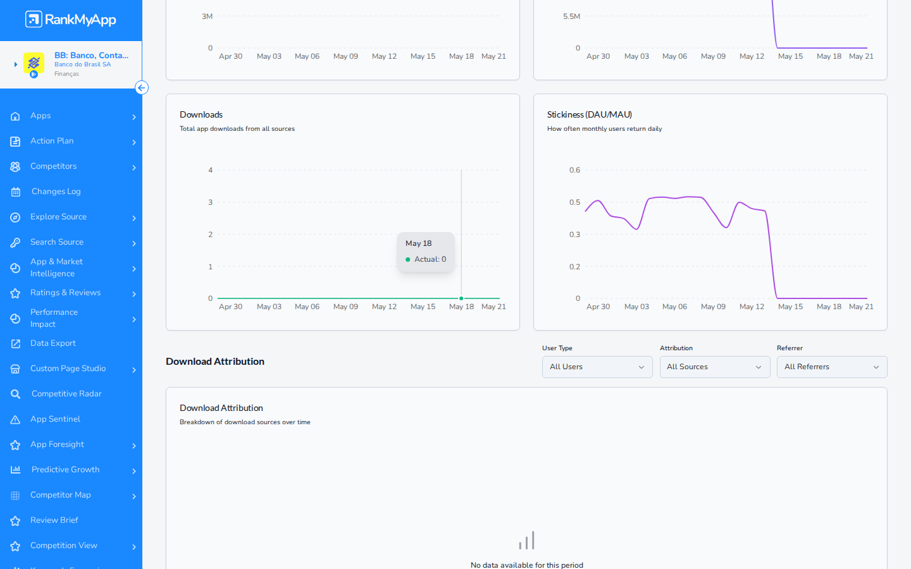Click 'Total app downloads from all sources' subtitle

[x=237, y=129]
